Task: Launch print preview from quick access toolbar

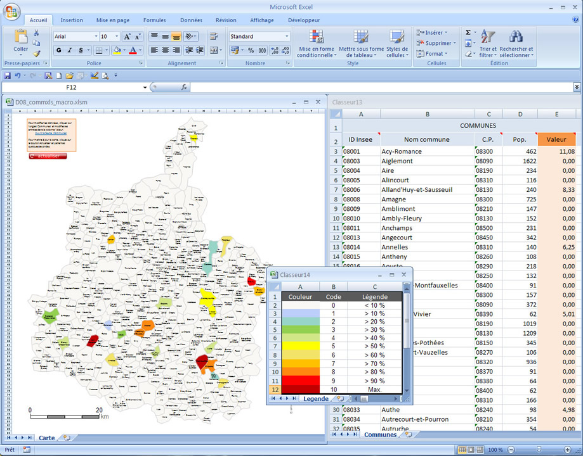Action: (105, 76)
